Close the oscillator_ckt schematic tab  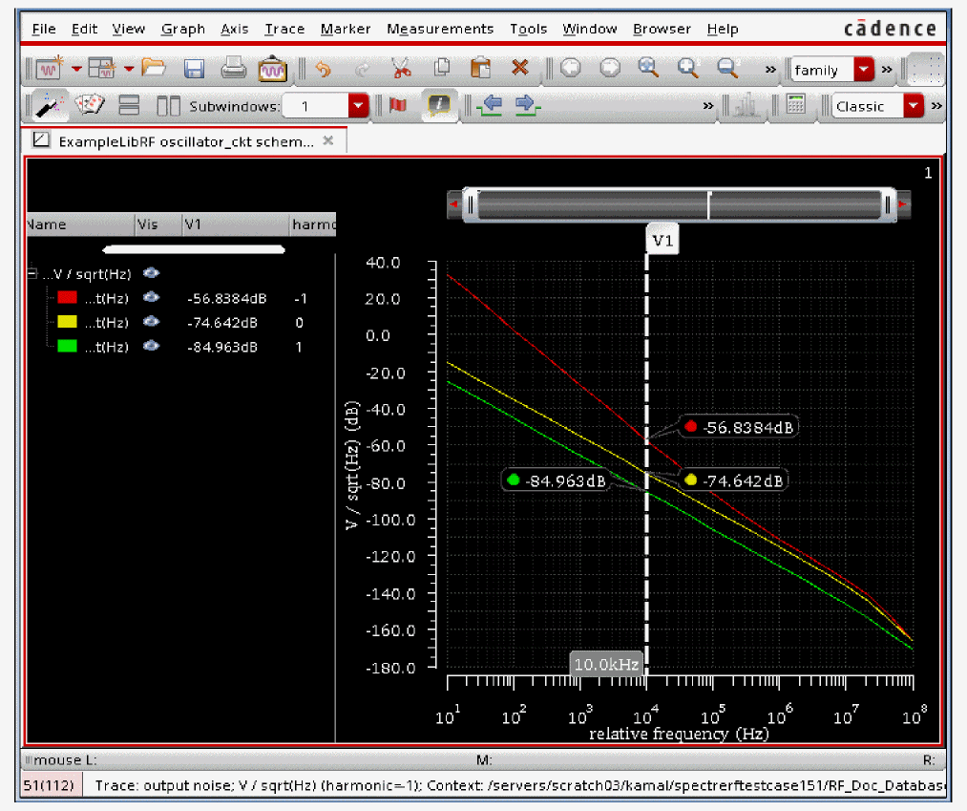pos(328,140)
